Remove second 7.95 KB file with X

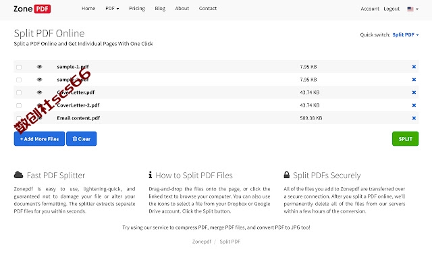414,80
